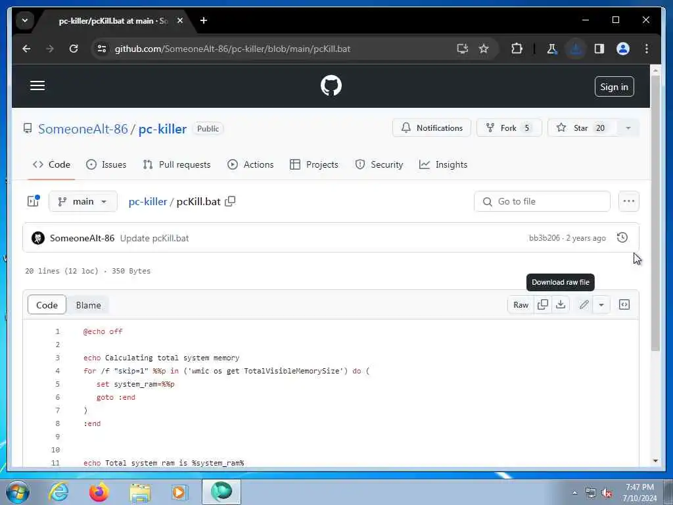
Task: Switch to the Code tab
Action: (x=51, y=164)
